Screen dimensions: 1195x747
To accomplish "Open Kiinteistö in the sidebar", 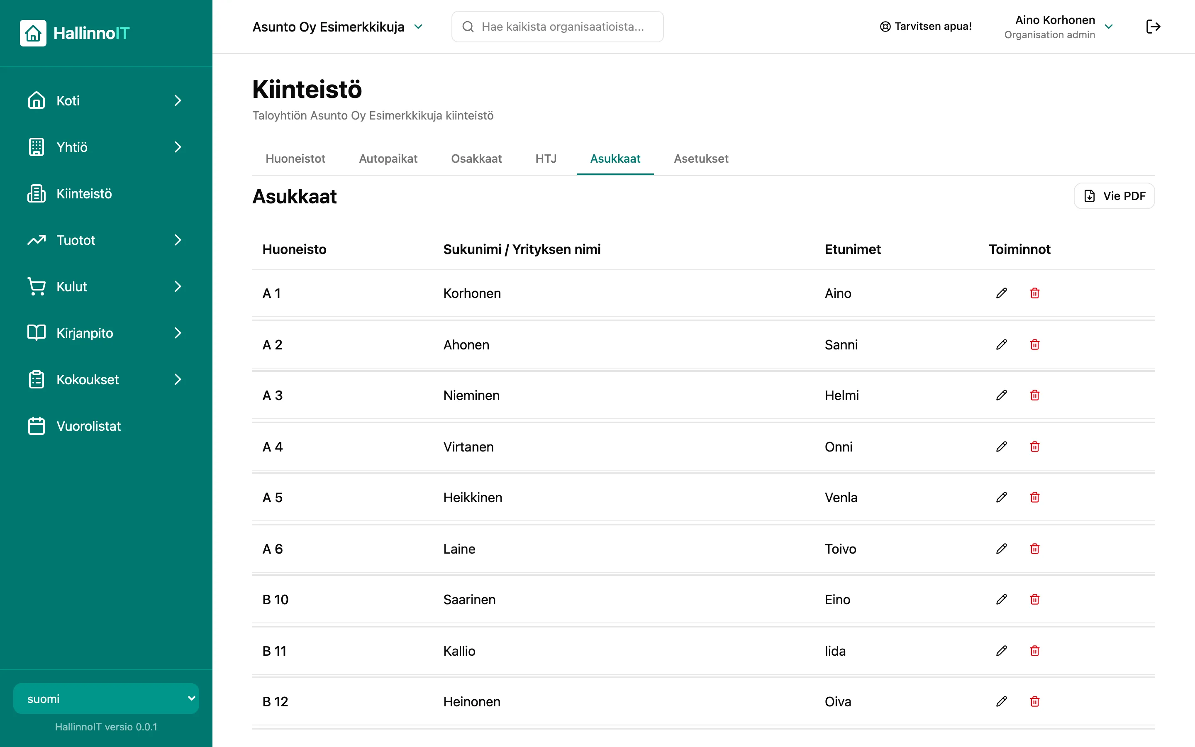I will [106, 193].
